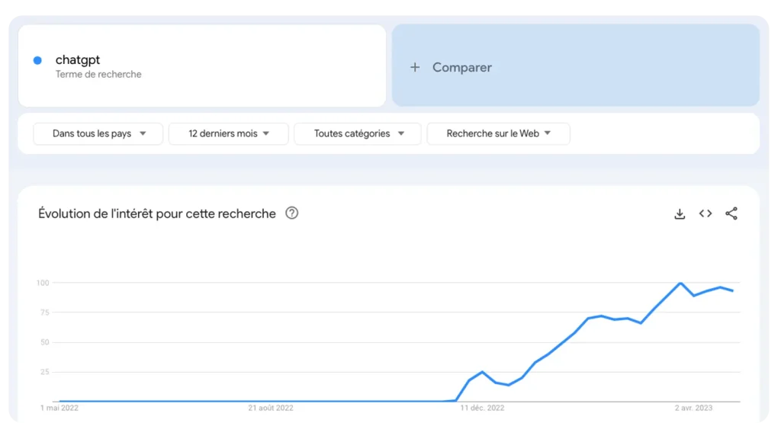Screen dimensions: 781x439
Task: Open the embed code icon
Action: pyautogui.click(x=705, y=213)
